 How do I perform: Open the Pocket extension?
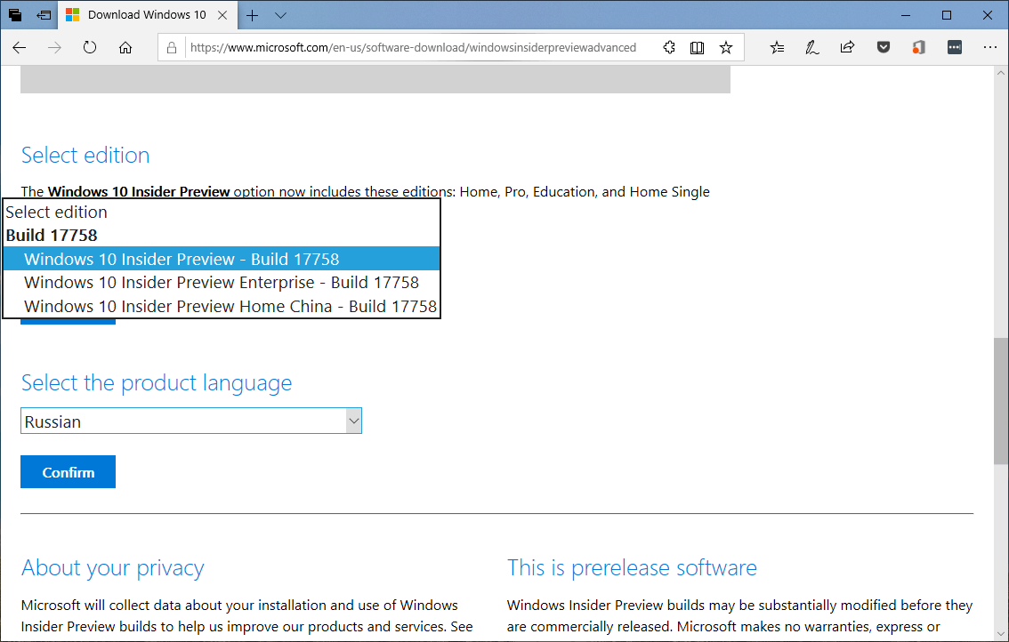pos(883,47)
